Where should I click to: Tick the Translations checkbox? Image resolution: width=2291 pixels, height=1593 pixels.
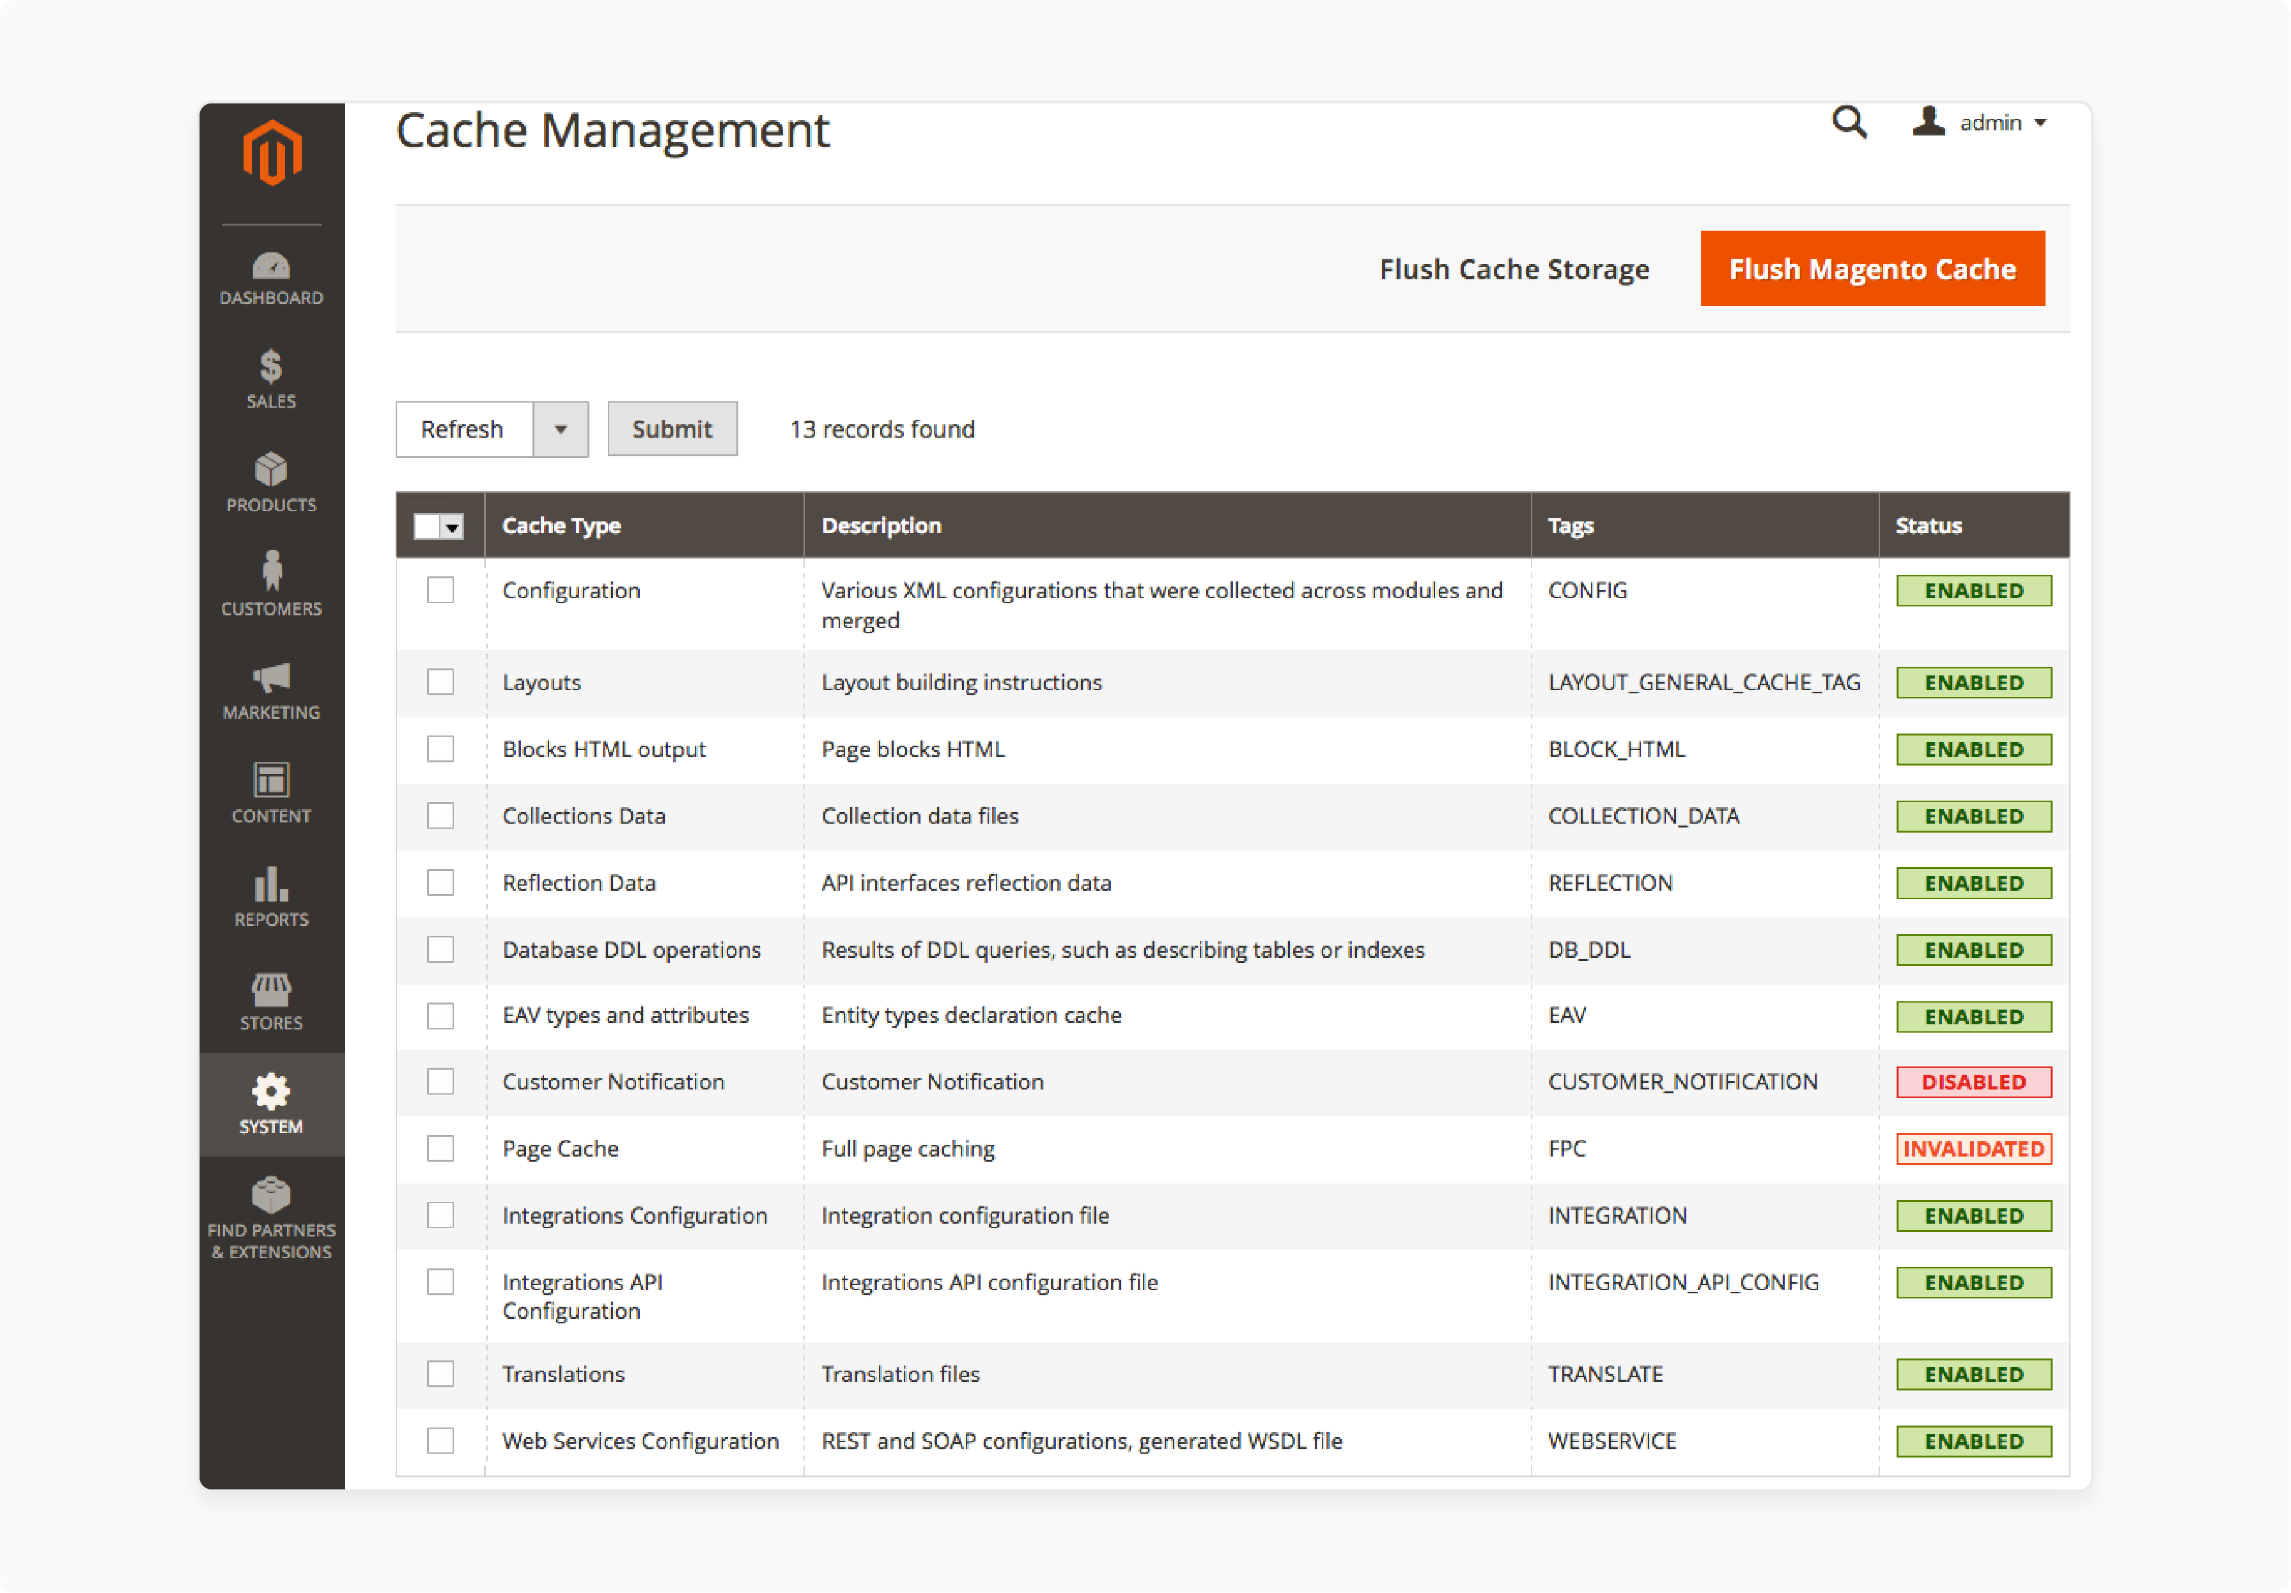tap(440, 1374)
